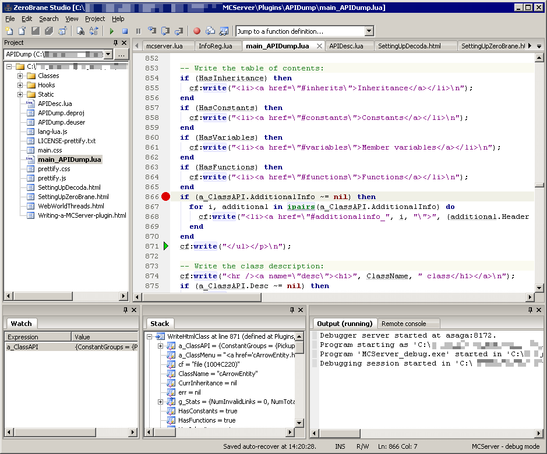
Task: Click the Step Into toolbar icon
Action: pyautogui.click(x=152, y=31)
